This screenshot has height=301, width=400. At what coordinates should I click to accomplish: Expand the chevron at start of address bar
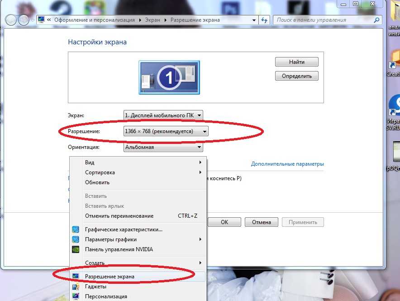tap(49, 19)
